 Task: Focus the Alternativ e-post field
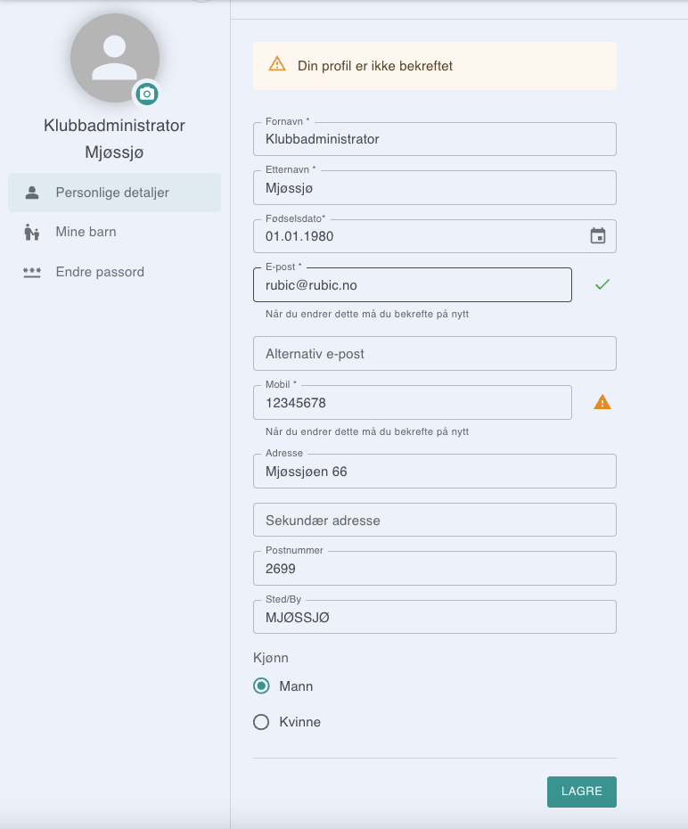click(x=434, y=354)
